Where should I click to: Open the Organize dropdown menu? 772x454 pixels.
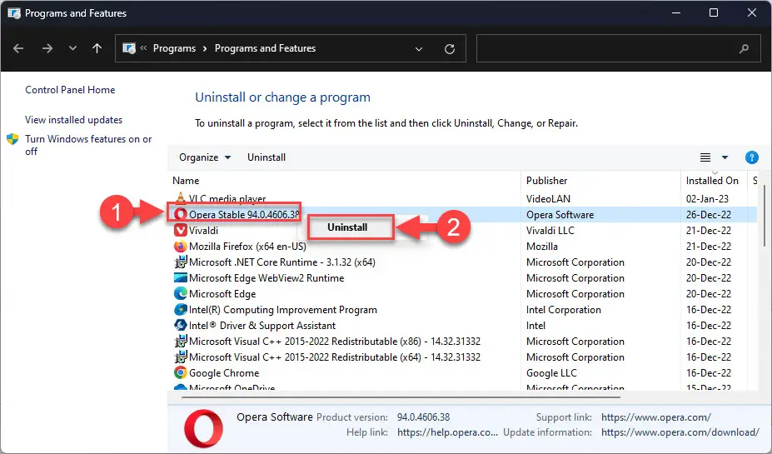tap(205, 157)
